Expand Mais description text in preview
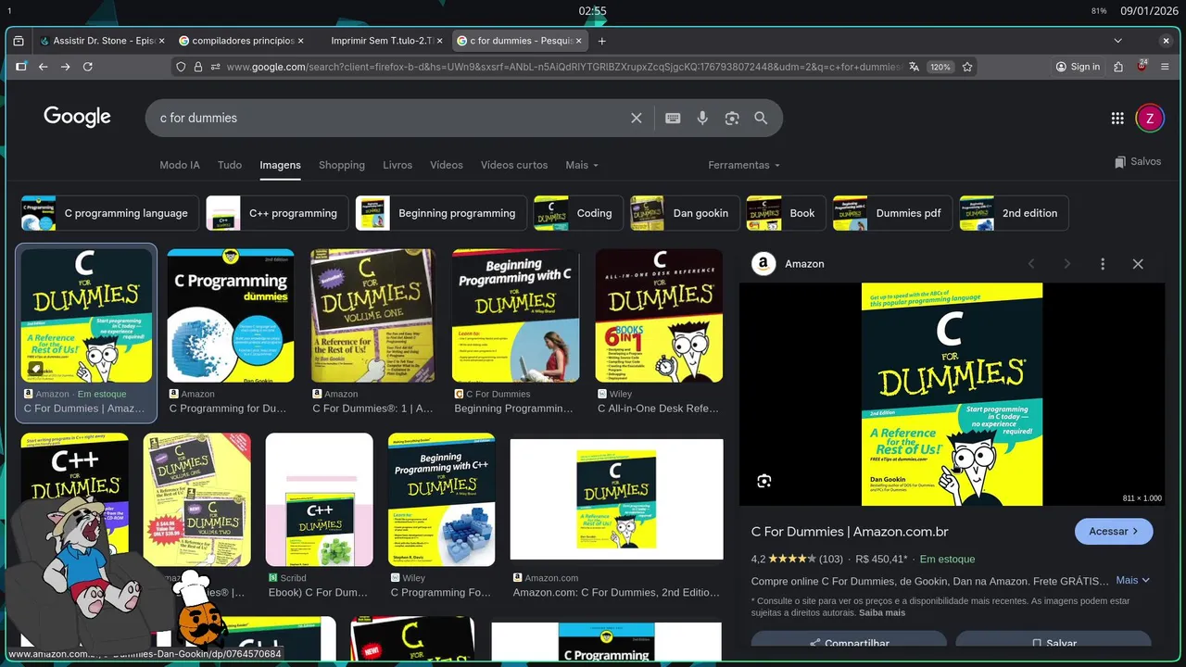 pos(1132,580)
